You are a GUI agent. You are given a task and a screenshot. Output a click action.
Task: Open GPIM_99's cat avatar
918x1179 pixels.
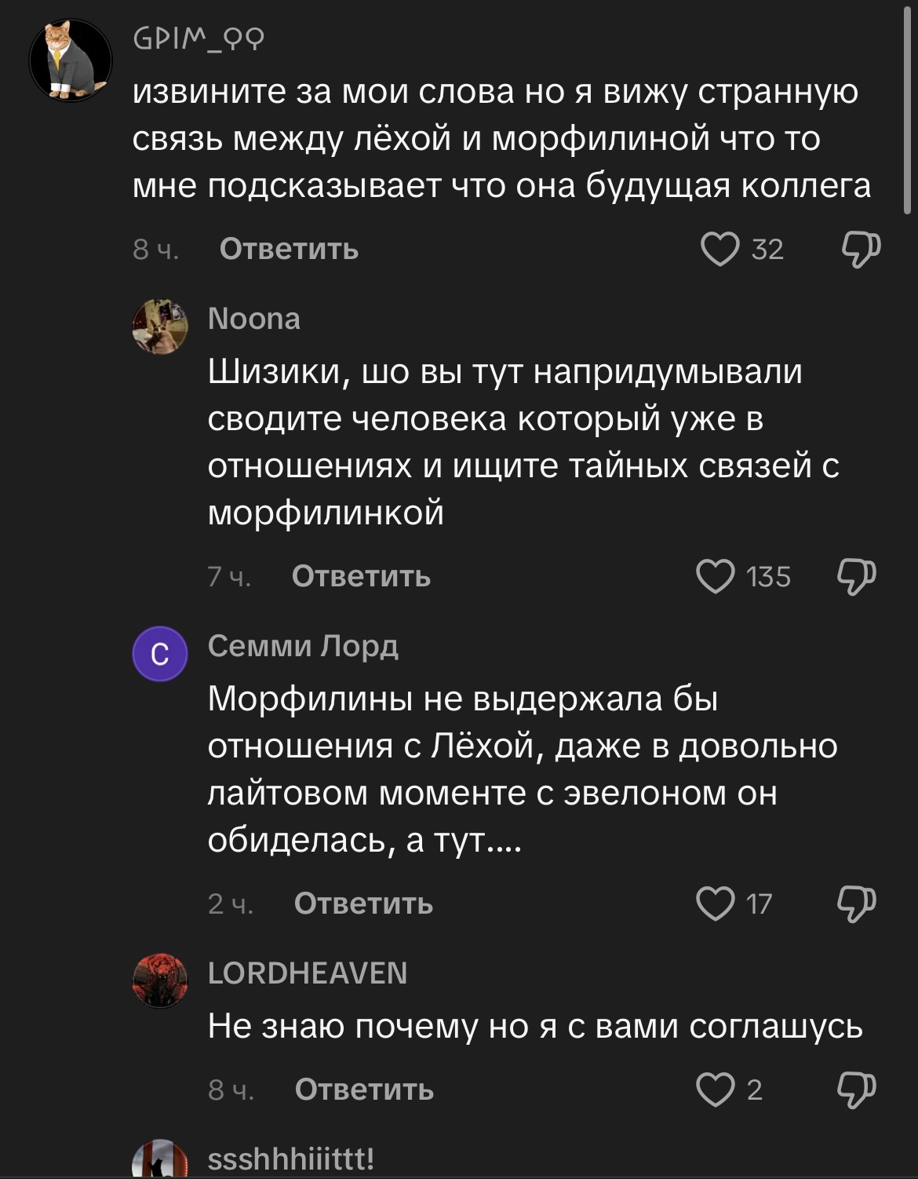[71, 60]
